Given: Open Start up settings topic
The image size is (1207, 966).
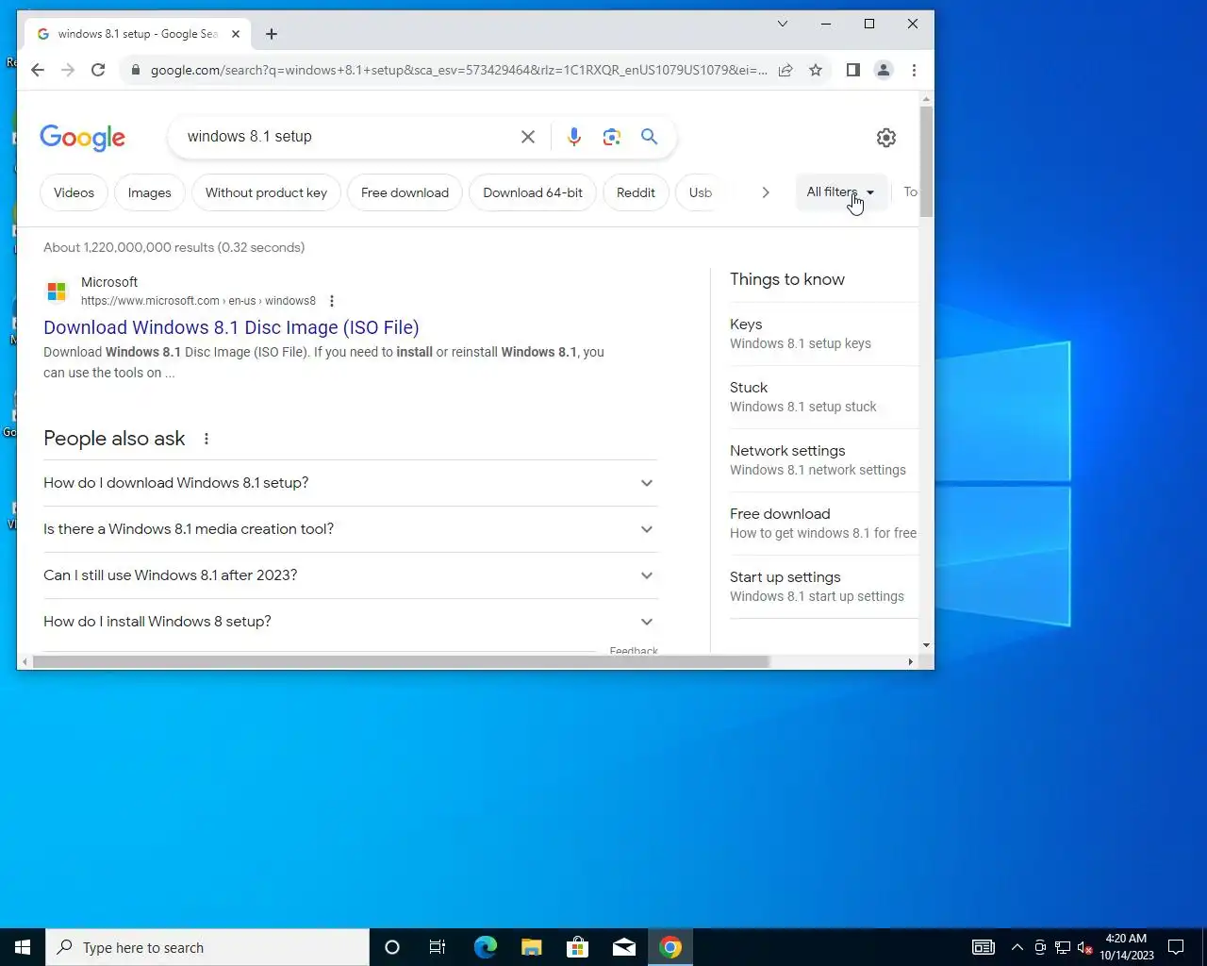Looking at the screenshot, I should click(x=823, y=587).
